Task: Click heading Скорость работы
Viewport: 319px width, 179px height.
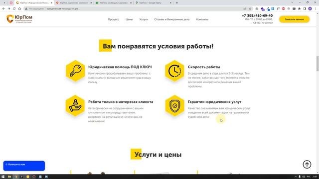Action: point(204,67)
